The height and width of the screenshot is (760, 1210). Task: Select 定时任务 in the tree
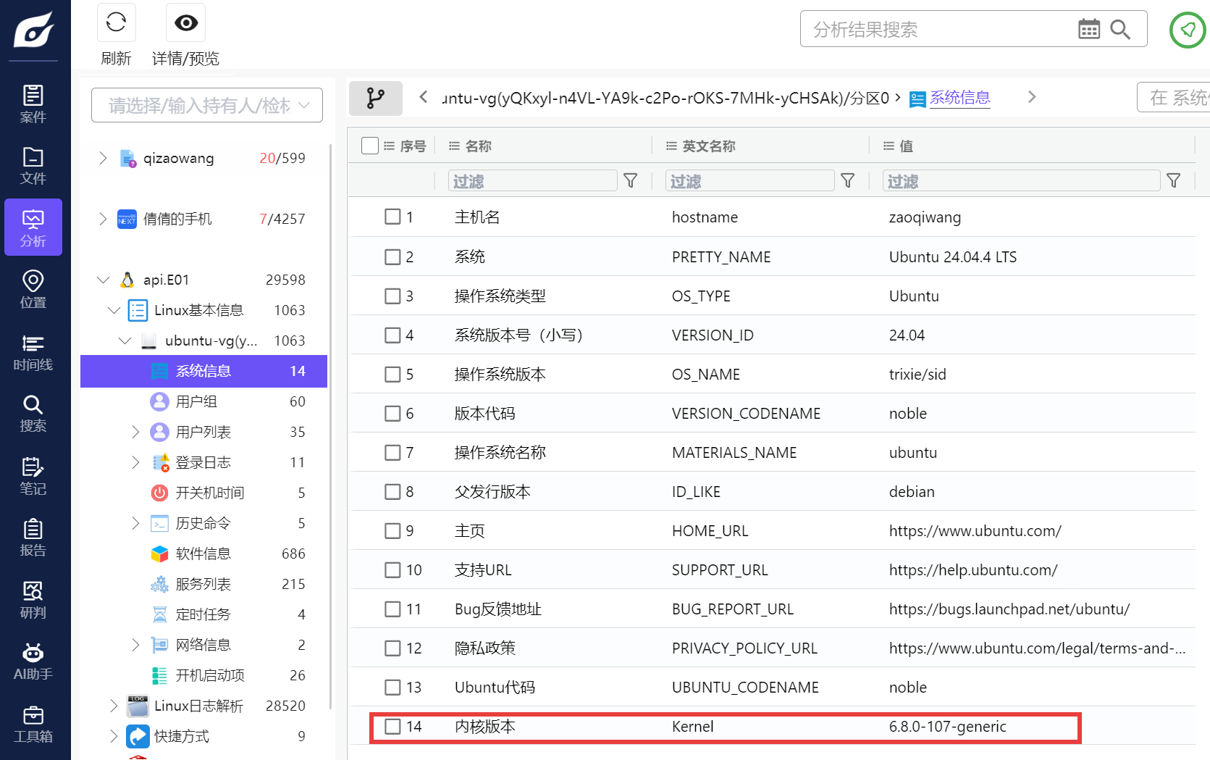coord(203,614)
